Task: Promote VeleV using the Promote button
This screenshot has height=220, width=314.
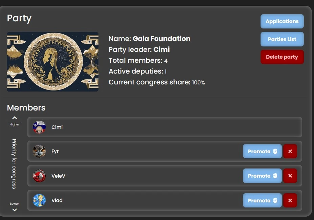Action: [x=262, y=176]
